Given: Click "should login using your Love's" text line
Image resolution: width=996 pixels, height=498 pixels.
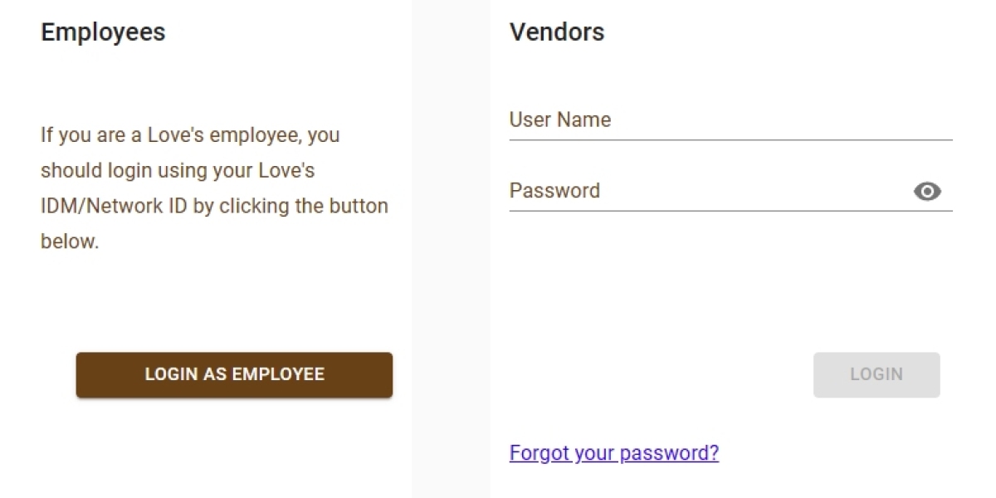Looking at the screenshot, I should pyautogui.click(x=178, y=170).
